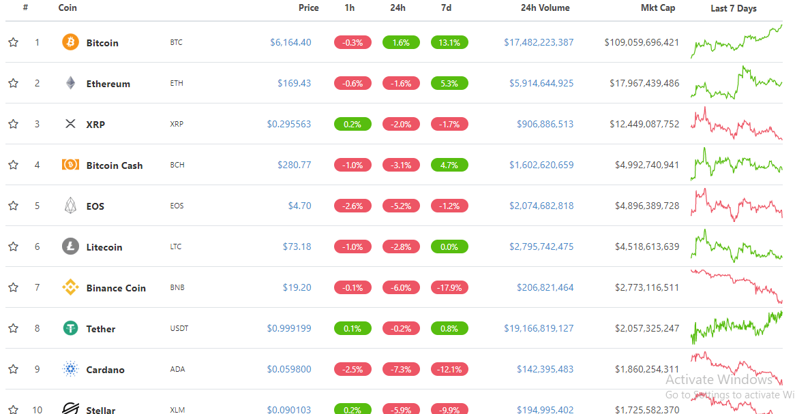Click Bitcoin price $6,164.40
The width and height of the screenshot is (795, 414).
[290, 42]
